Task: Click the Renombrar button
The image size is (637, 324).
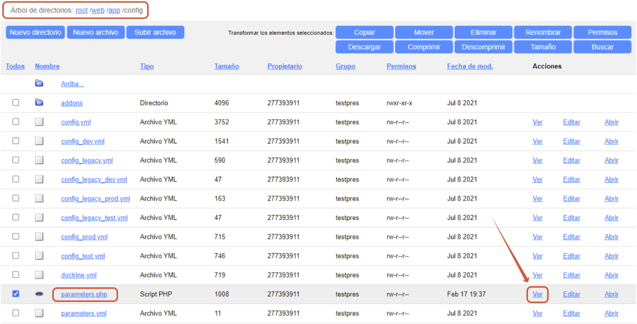Action: 543,32
